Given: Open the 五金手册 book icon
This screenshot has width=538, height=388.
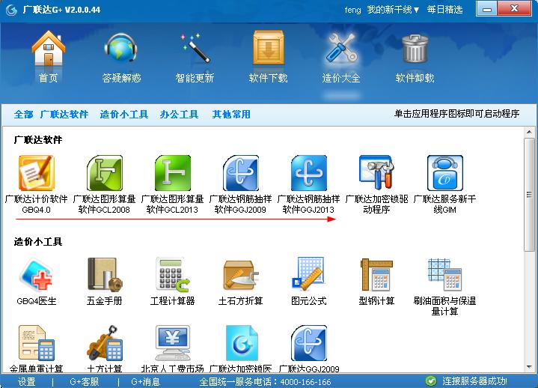Looking at the screenshot, I should point(104,275).
